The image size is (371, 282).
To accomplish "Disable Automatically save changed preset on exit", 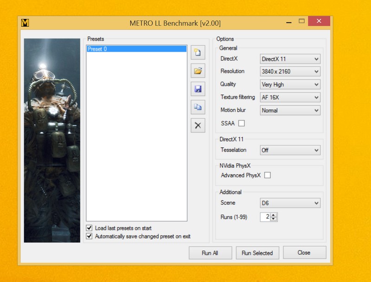I will pos(89,236).
